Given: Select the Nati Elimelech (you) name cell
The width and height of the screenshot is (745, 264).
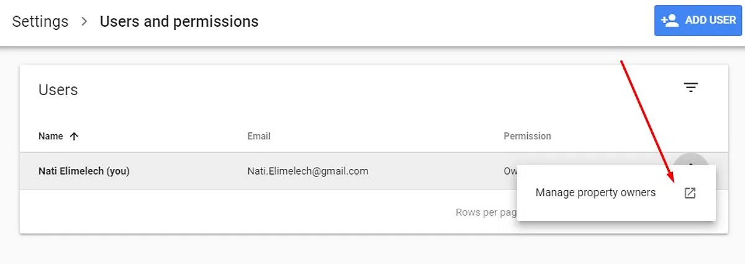Looking at the screenshot, I should (84, 171).
